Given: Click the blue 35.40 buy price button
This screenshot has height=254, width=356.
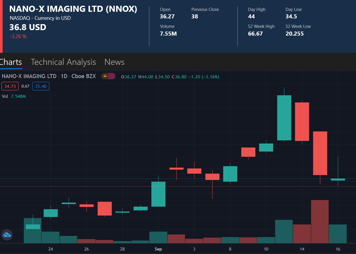Looking at the screenshot, I should (x=41, y=86).
